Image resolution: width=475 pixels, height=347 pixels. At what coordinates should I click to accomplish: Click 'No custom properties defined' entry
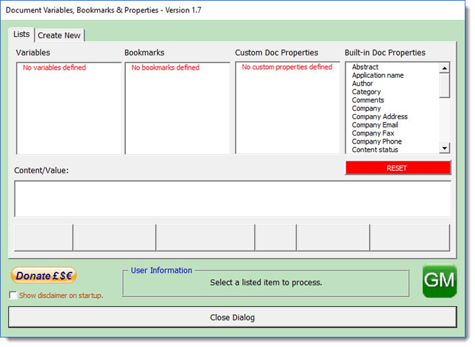(x=287, y=67)
